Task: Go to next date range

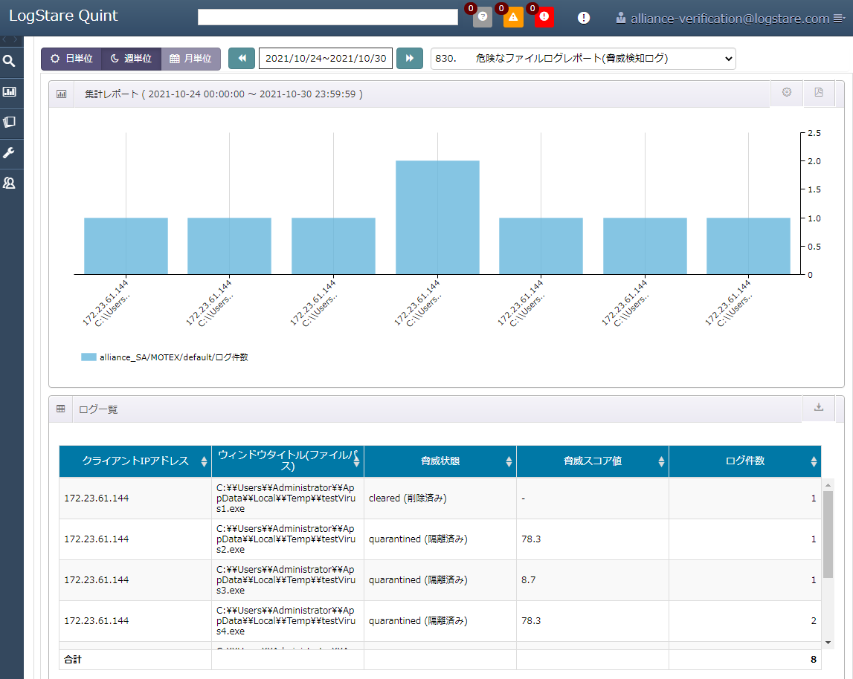Action: click(x=409, y=59)
